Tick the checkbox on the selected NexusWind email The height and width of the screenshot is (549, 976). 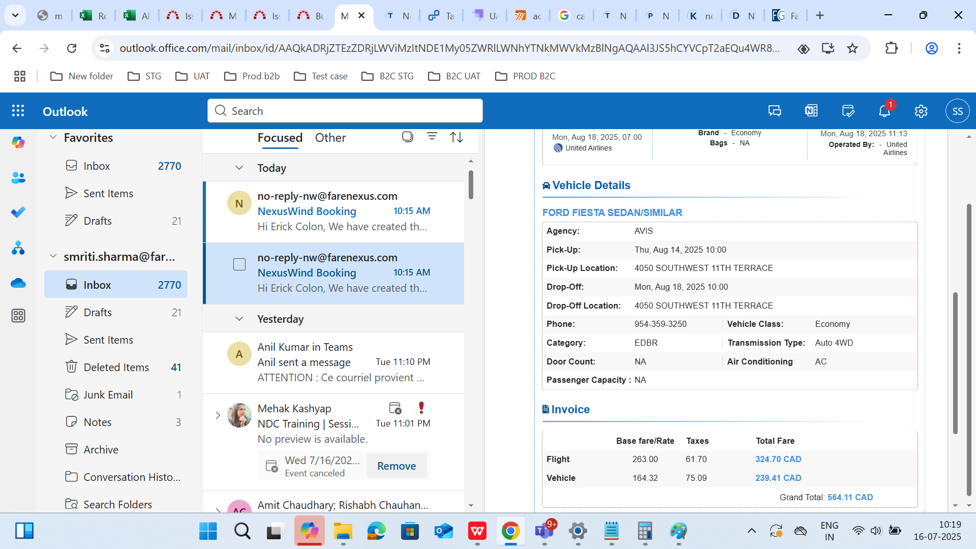pos(239,264)
